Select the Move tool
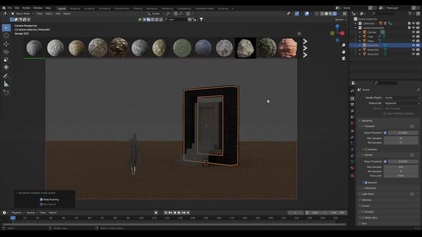Screen dimensions: 422x237 tap(6, 44)
